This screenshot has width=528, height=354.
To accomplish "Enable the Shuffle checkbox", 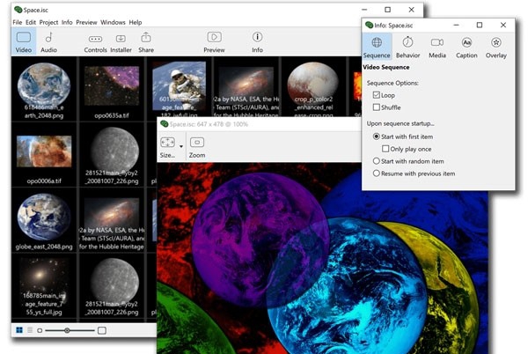I will [378, 107].
